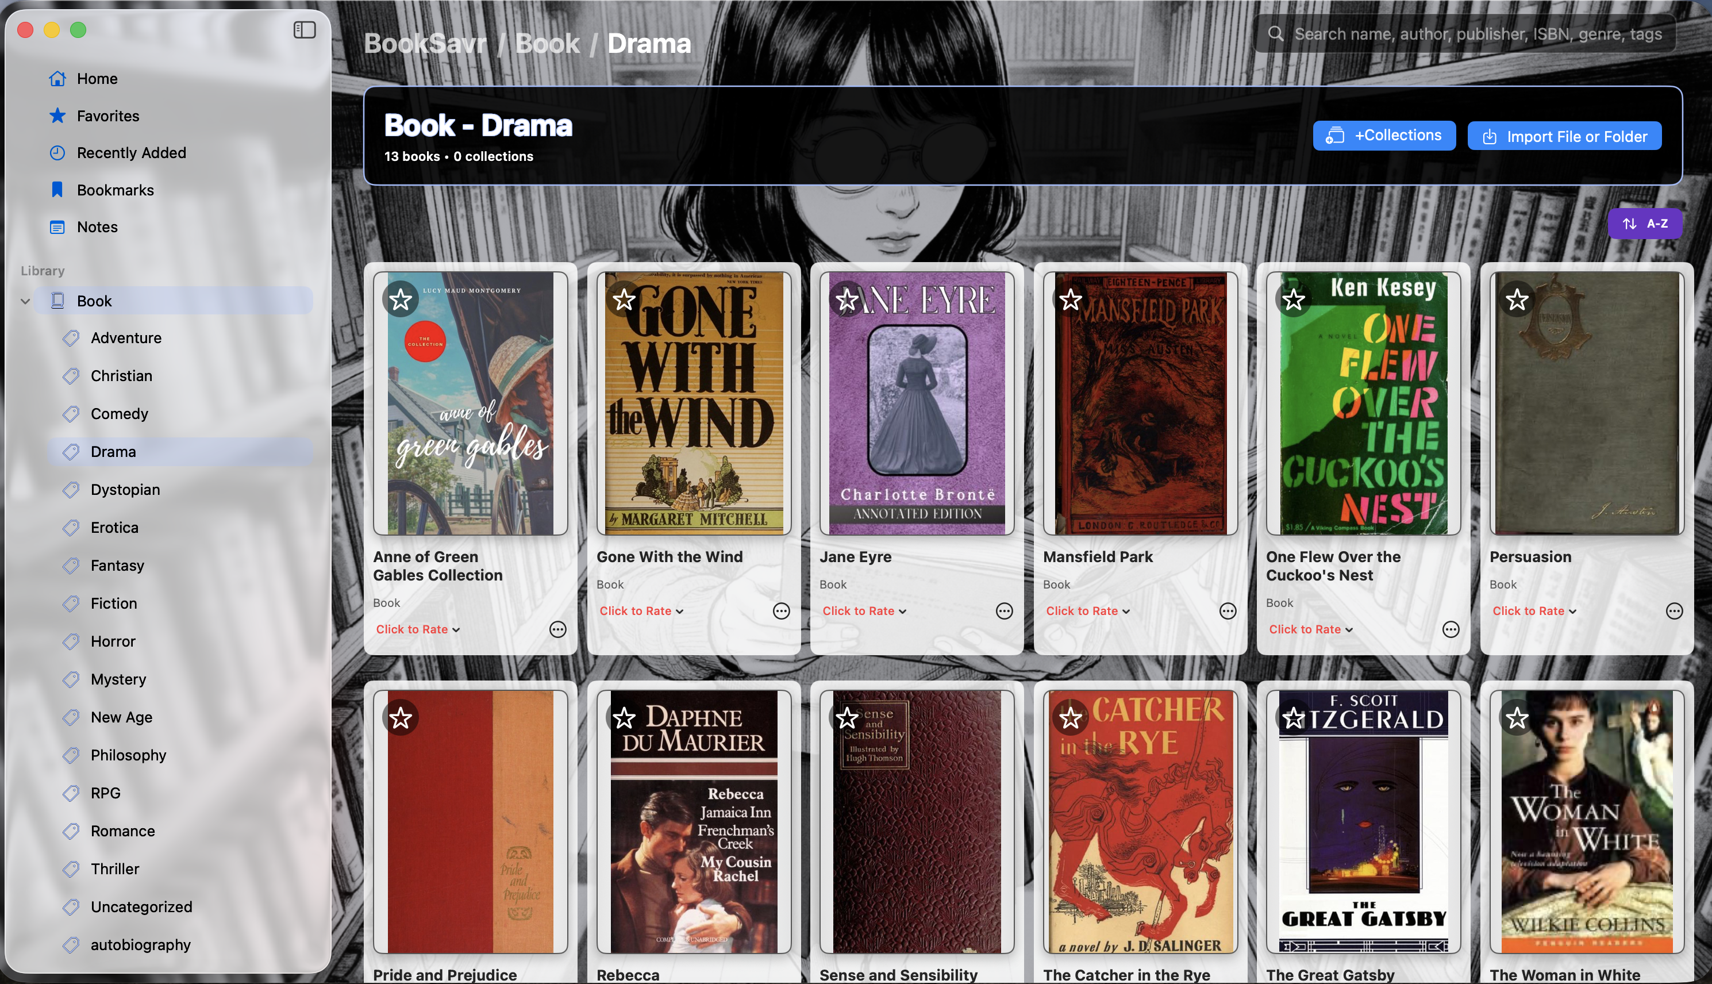The height and width of the screenshot is (984, 1712).
Task: Open the A-Z sort options
Action: 1644,224
